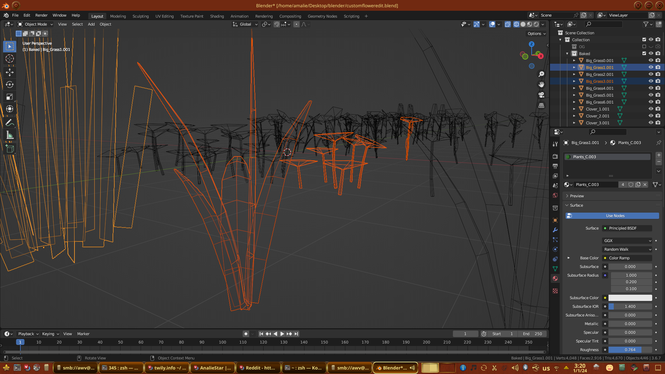Screen dimensions: 665x374
Task: Select the Scale tool
Action: (x=10, y=97)
